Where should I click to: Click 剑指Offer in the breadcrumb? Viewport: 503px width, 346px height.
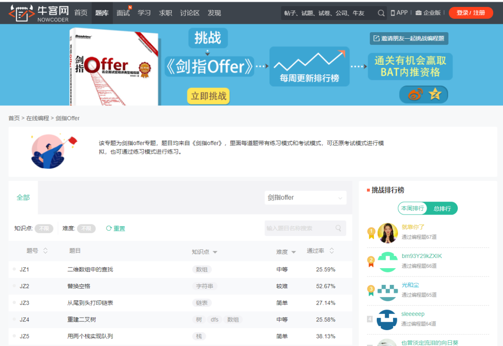[68, 118]
